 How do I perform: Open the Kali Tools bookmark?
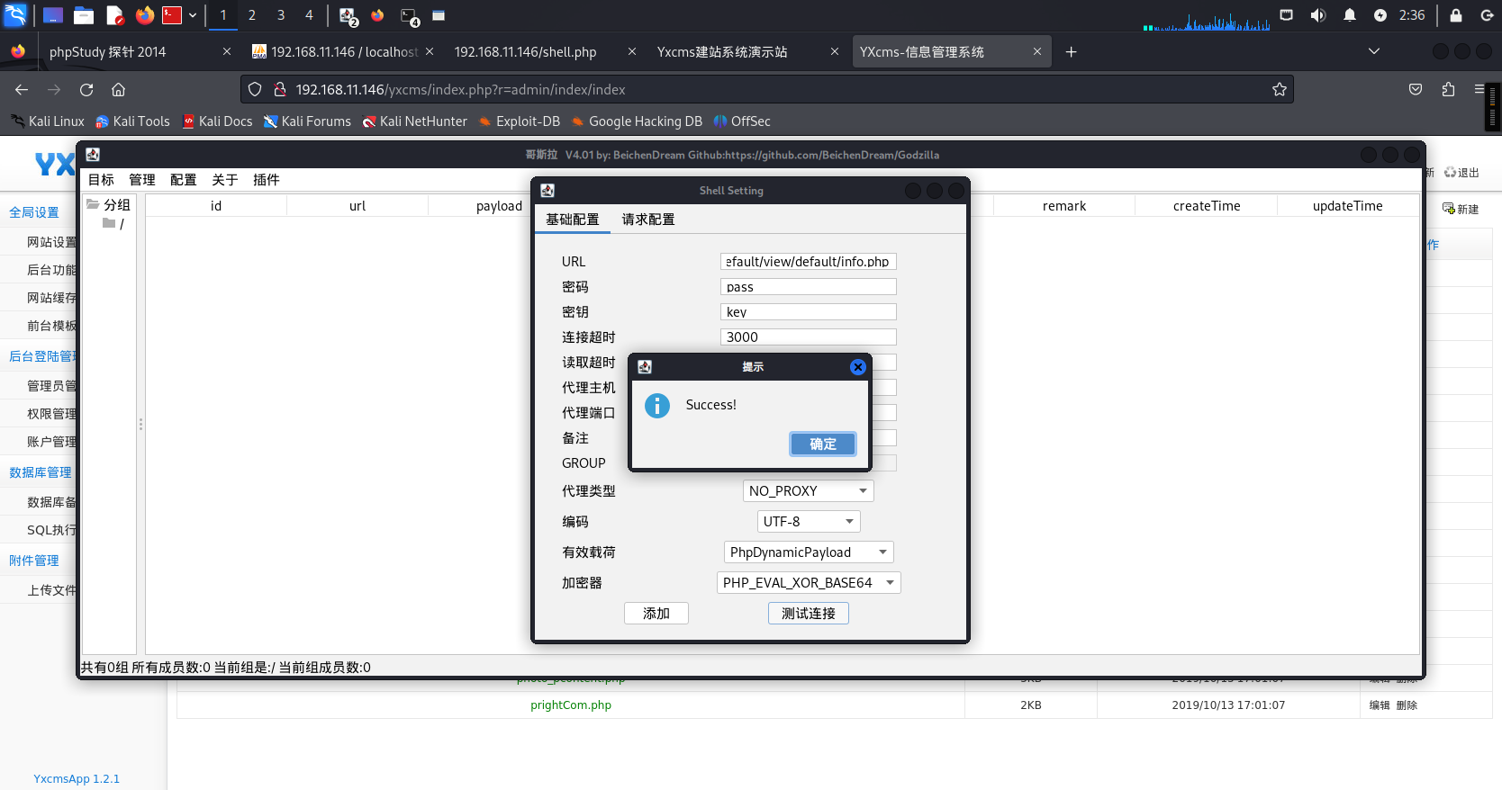point(132,121)
